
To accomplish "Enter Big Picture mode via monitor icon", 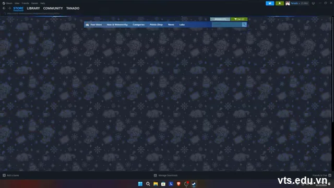I will click(x=313, y=3).
